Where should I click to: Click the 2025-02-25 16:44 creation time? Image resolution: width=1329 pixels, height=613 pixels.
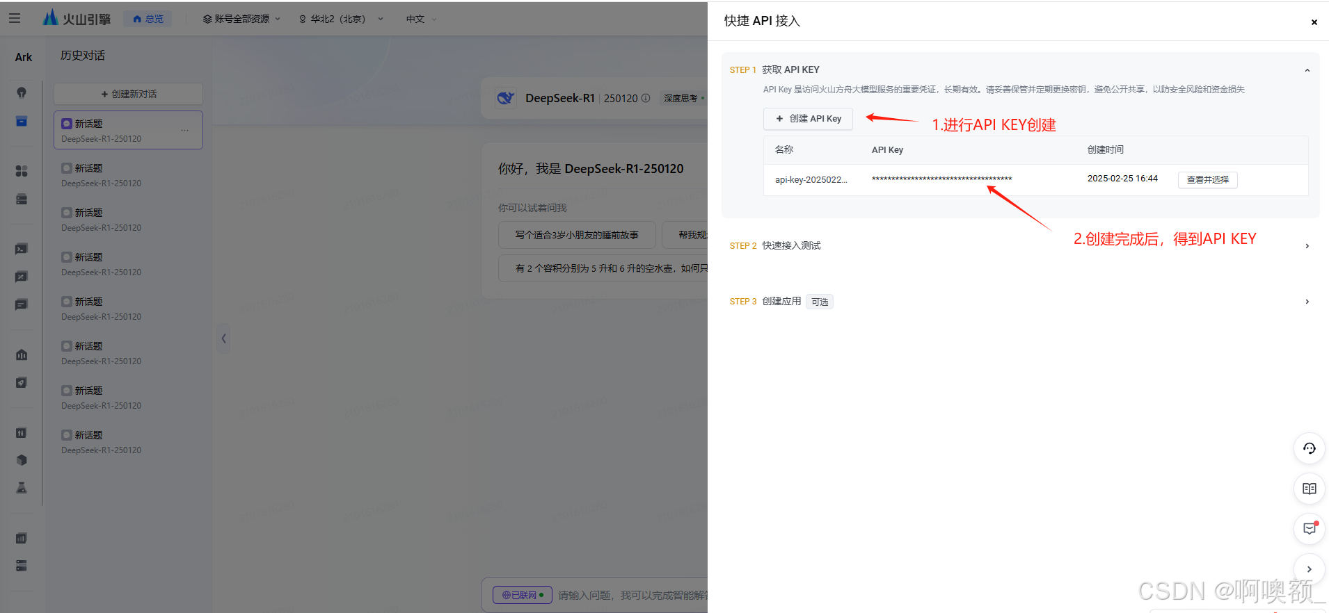point(1122,179)
